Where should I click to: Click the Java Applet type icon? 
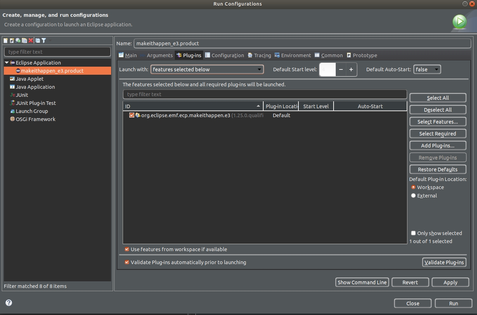12,79
